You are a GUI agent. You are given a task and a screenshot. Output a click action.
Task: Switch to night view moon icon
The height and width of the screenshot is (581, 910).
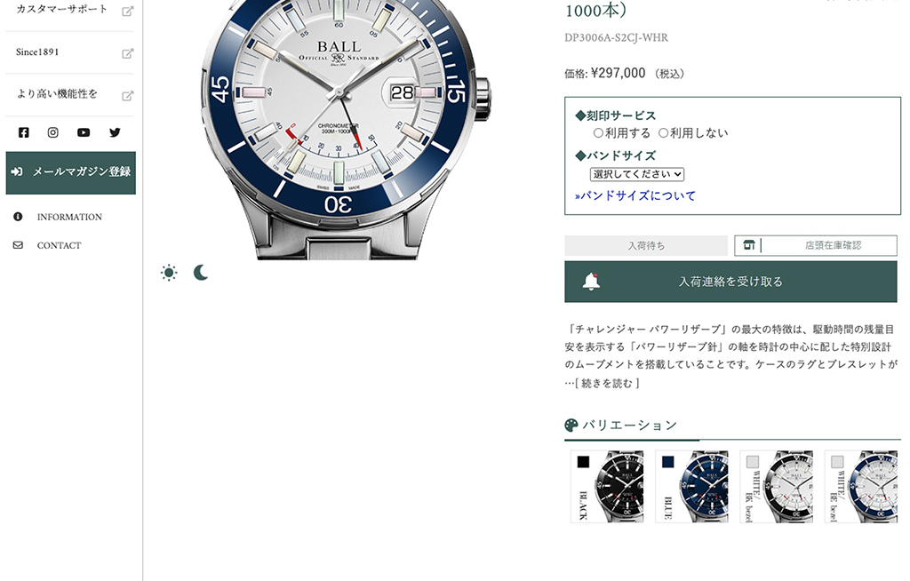201,272
